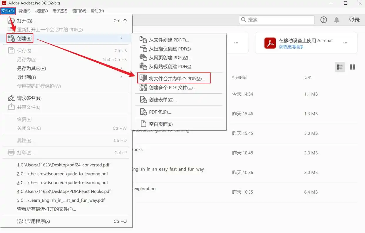Image resolution: width=365 pixels, height=233 pixels.
Task: Click the 从扫描仪创建 PDF icon
Action: [x=143, y=49]
